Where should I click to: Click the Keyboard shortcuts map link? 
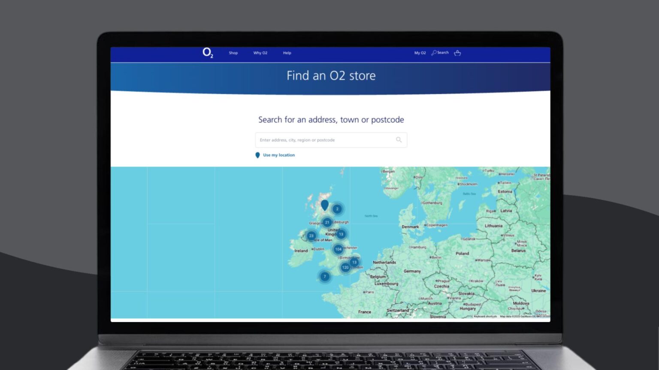click(485, 316)
